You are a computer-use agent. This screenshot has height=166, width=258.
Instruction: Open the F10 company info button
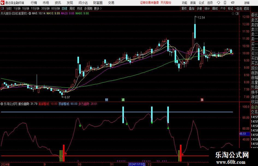[223, 8]
